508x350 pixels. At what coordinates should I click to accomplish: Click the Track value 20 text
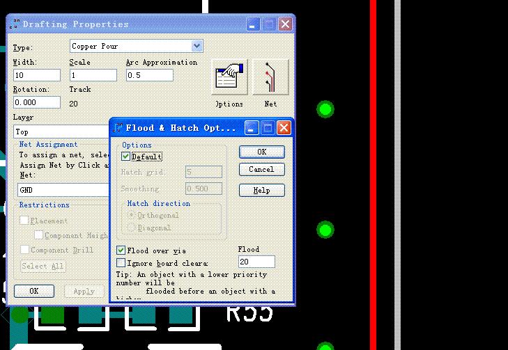click(x=74, y=104)
